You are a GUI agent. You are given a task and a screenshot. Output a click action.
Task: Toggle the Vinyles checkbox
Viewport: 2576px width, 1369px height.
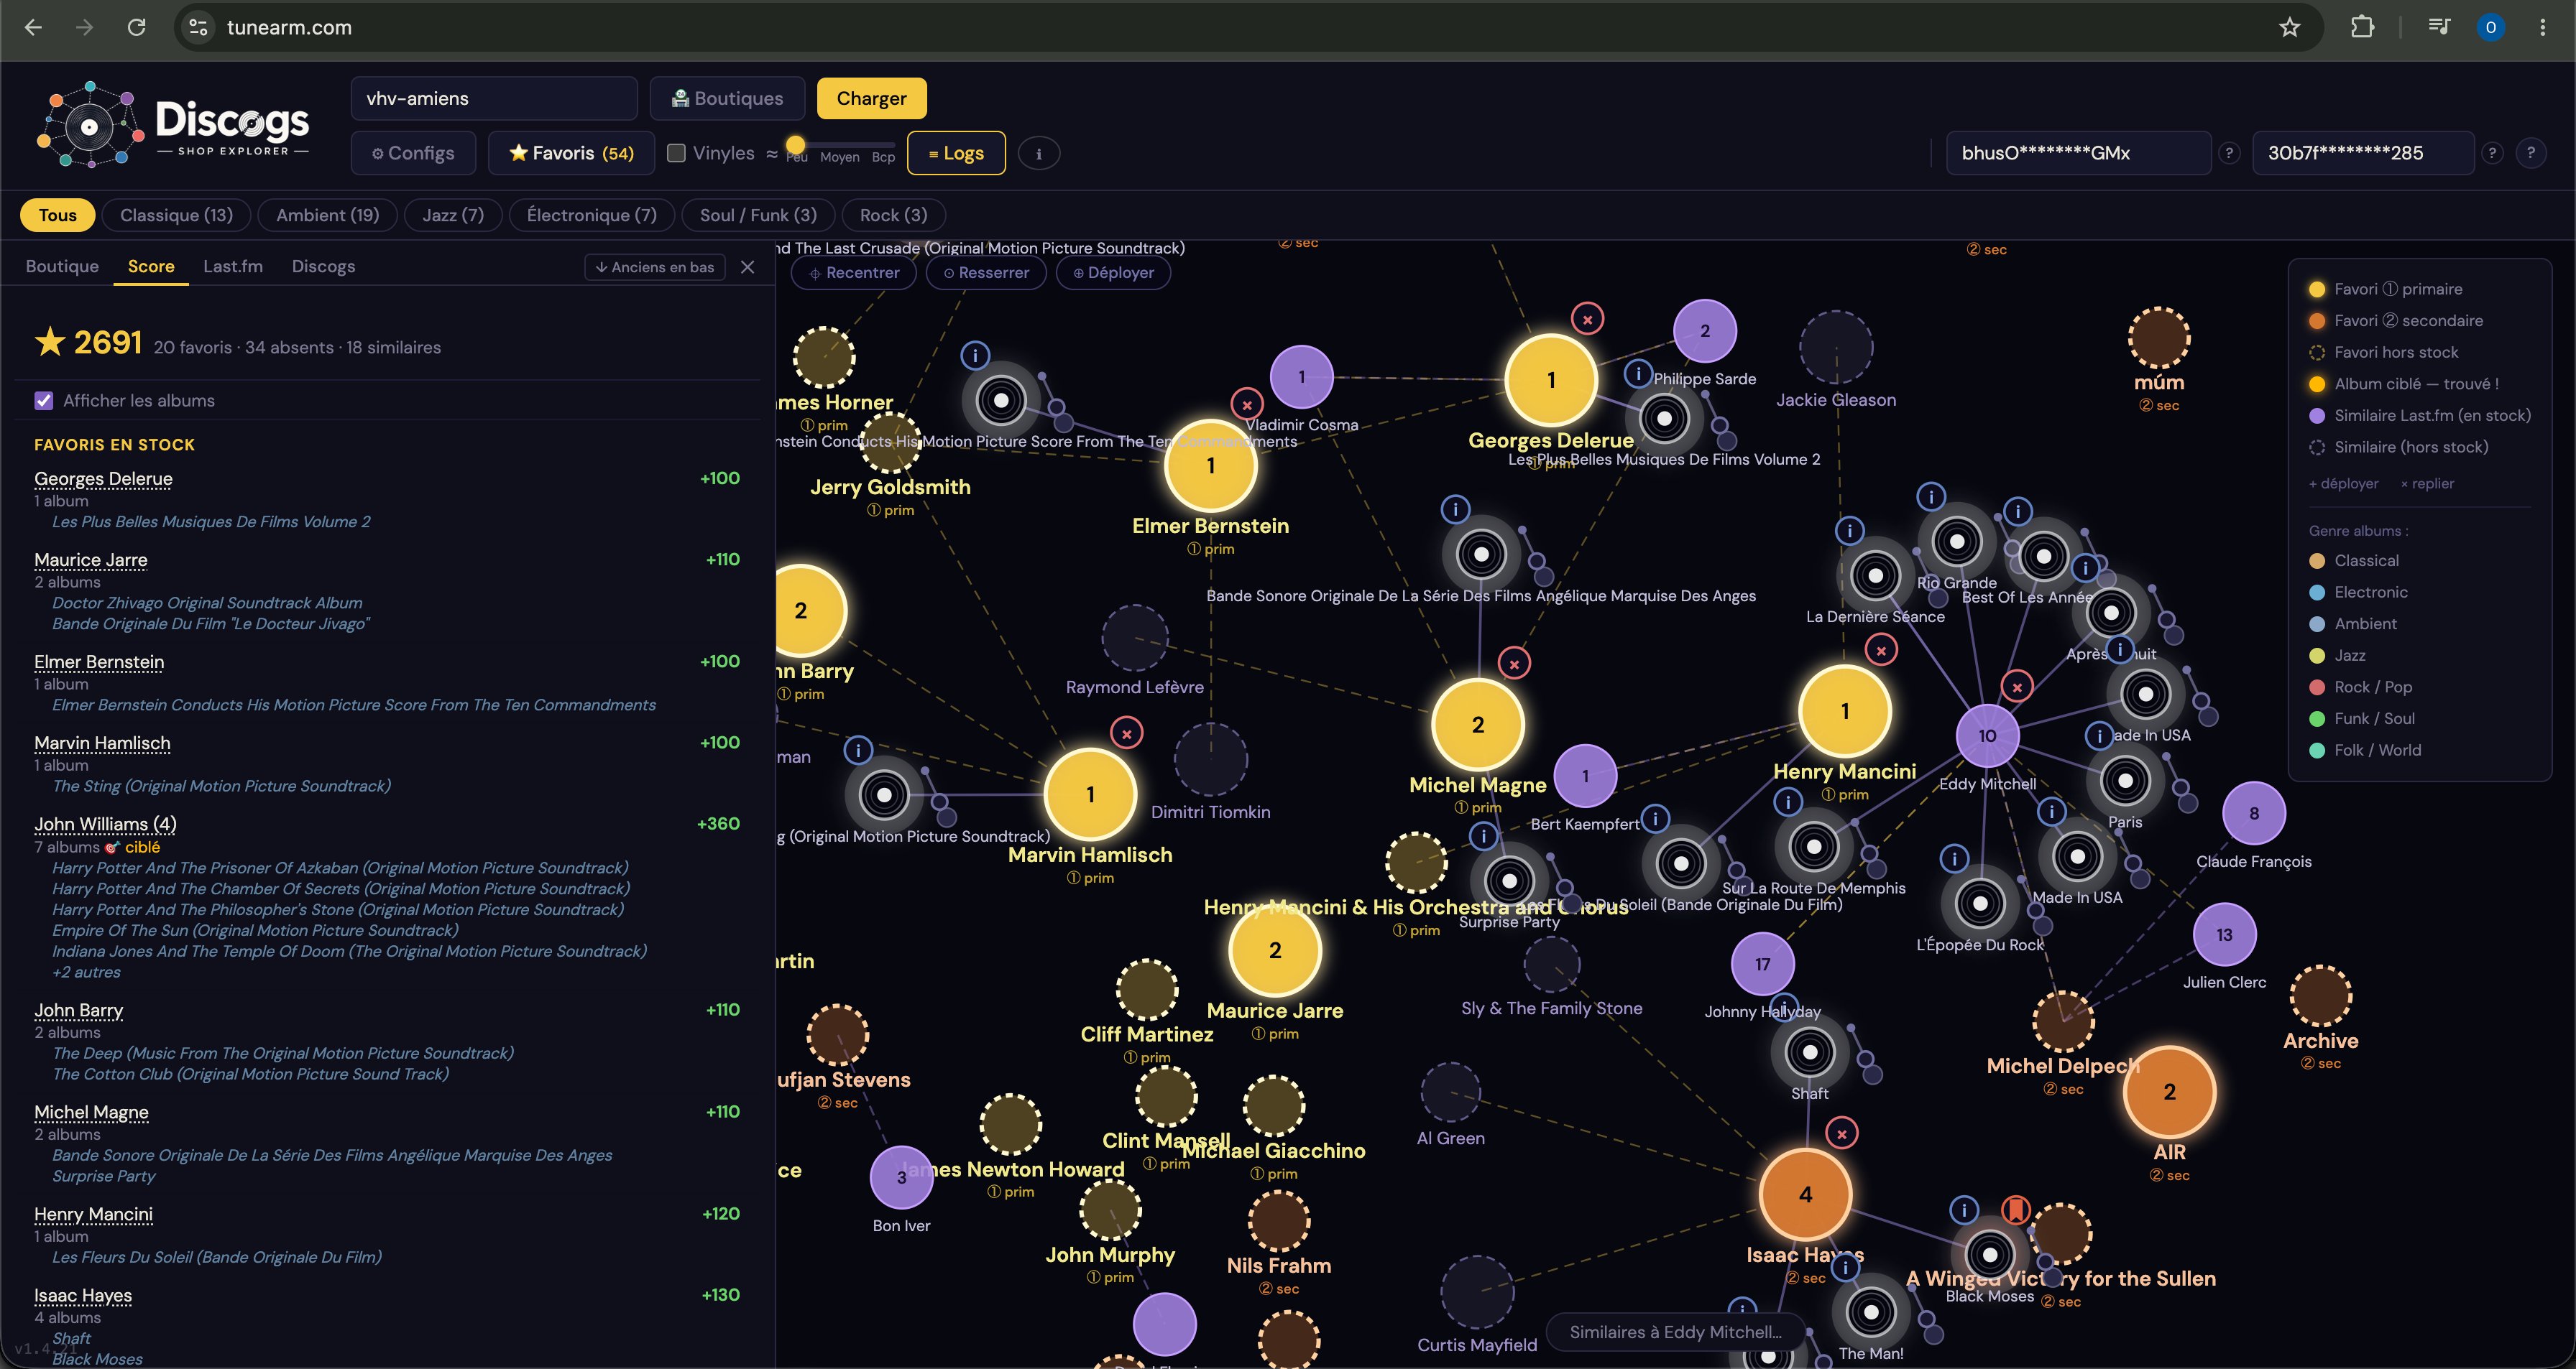(676, 153)
